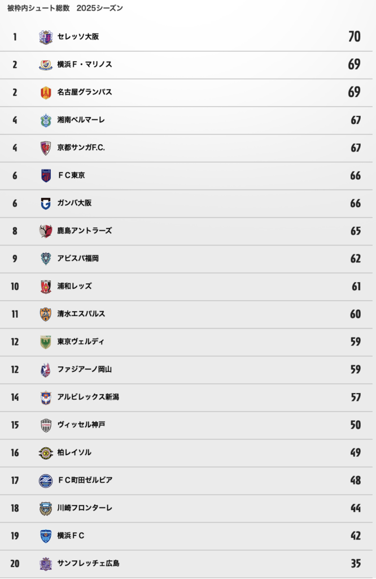The image size is (376, 579).
Task: Click the Kashima Antlers crest icon
Action: pos(46,231)
